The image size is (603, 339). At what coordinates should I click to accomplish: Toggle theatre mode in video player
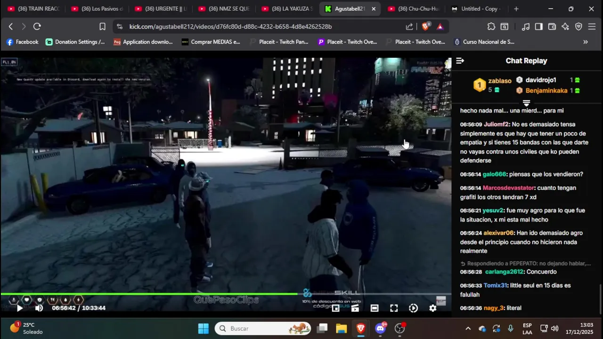(375, 308)
